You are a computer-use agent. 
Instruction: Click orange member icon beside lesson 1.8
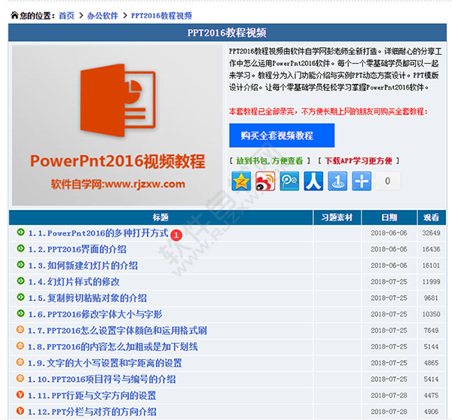[x=20, y=345]
